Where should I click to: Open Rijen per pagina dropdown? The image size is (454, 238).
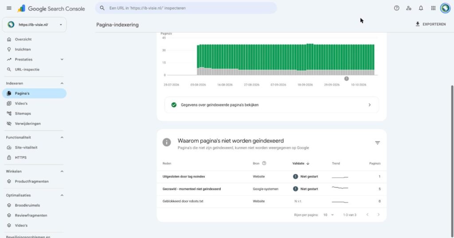329,215
